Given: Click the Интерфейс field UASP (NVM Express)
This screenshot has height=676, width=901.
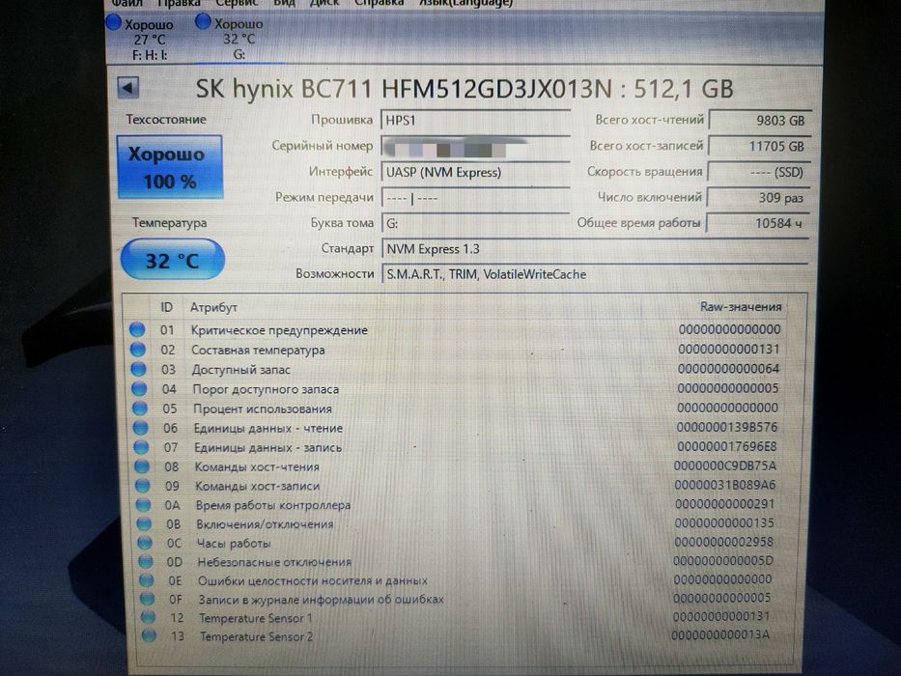Looking at the screenshot, I should [x=475, y=172].
